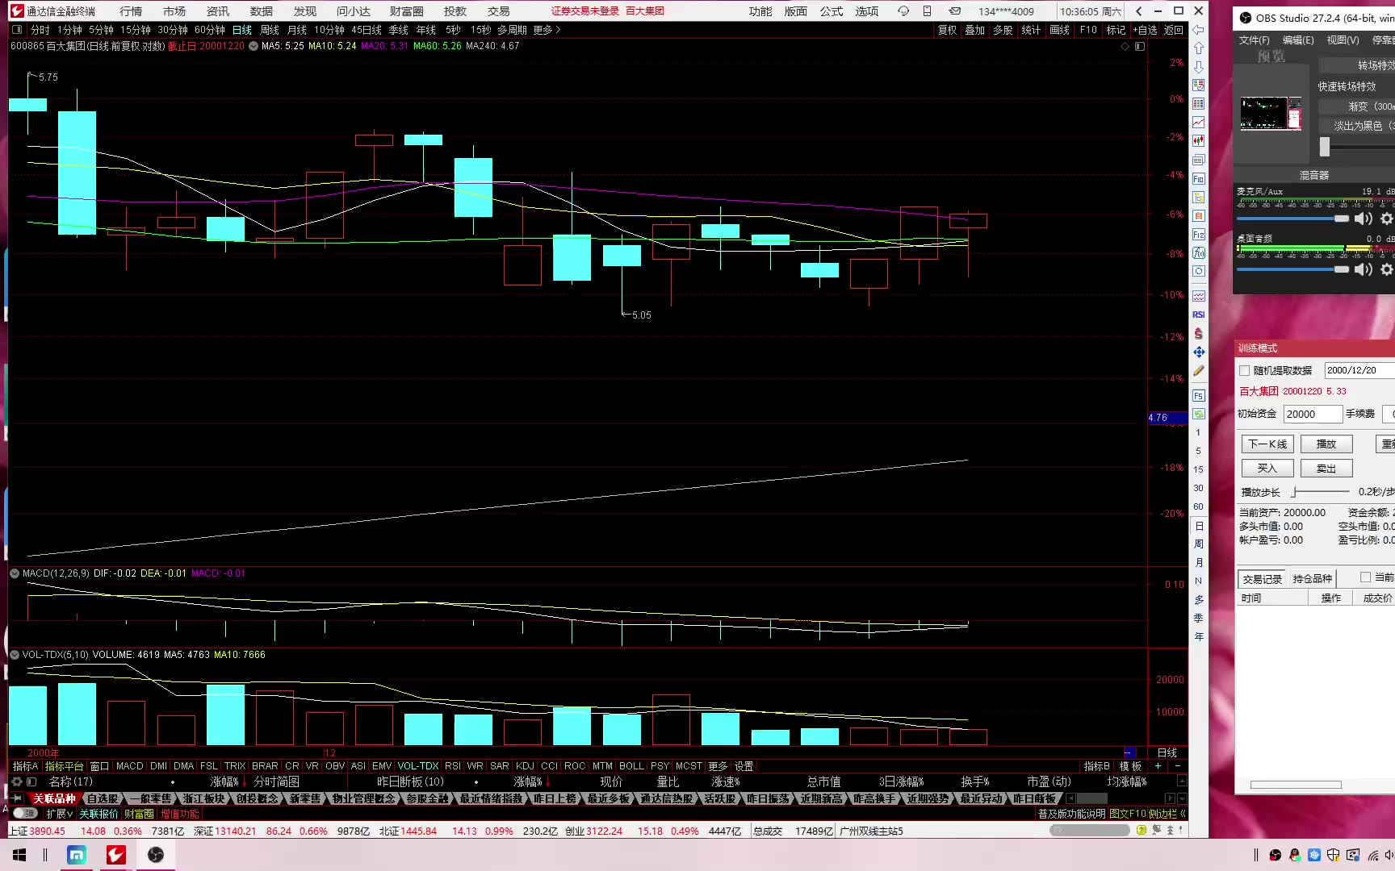Screen dimensions: 1395x871
Task: Open settings gear for 桌面音频 in OBS
Action: [x=1386, y=269]
